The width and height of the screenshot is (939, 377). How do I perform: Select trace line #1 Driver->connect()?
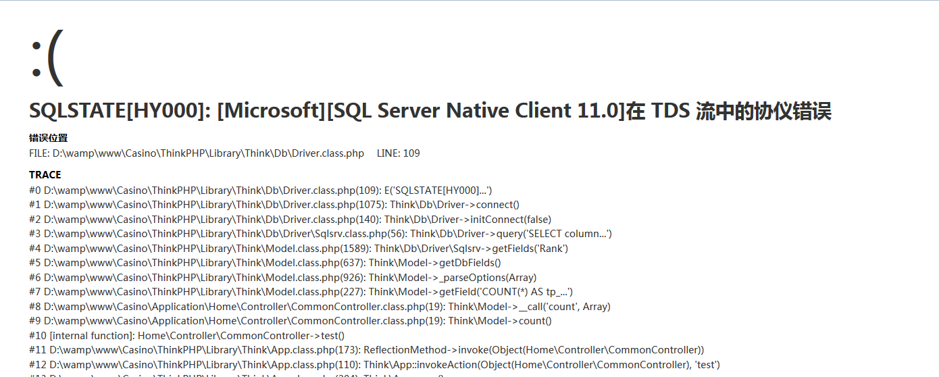click(x=274, y=205)
